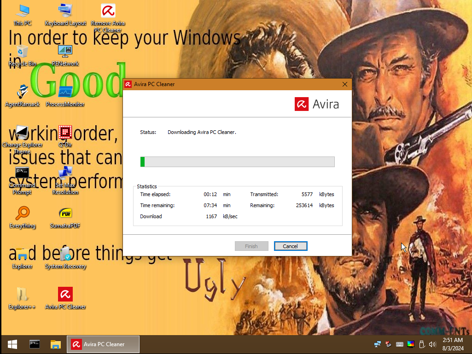Image resolution: width=472 pixels, height=354 pixels.
Task: Select Explorer++ desktop shortcut
Action: [x=22, y=298]
